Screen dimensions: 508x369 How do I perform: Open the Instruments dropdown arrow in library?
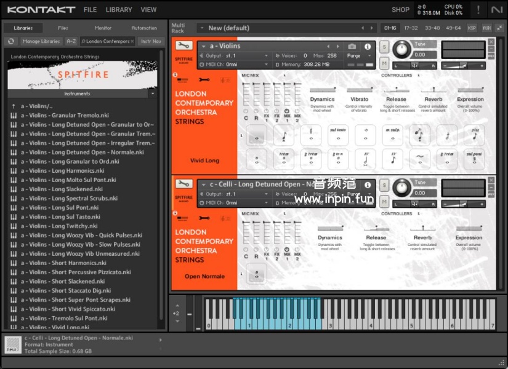point(152,94)
